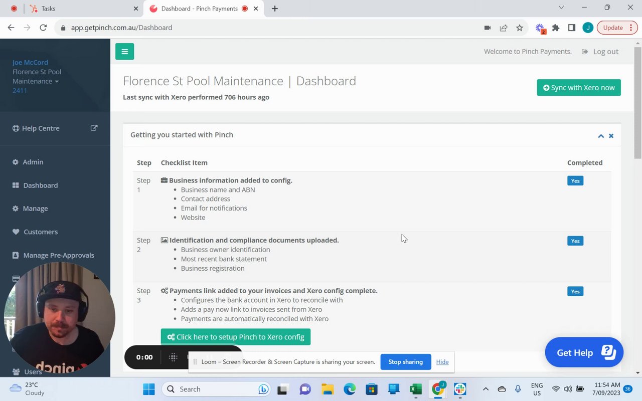The height and width of the screenshot is (401, 642).
Task: Open Chrome tab search dropdown arrow
Action: pos(561,8)
